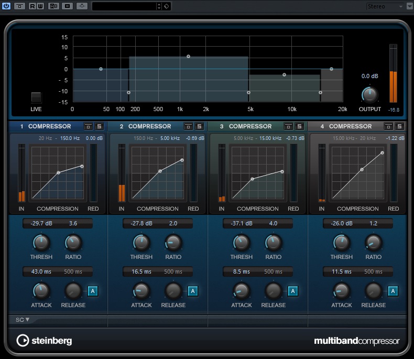Click the A/B settings comparison button
414x359 pixels.
pyautogui.click(x=53, y=6)
